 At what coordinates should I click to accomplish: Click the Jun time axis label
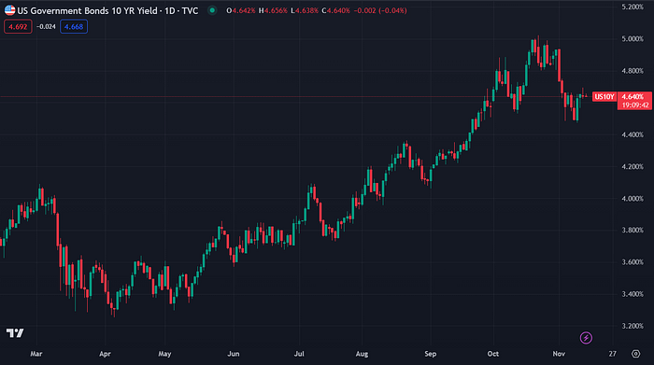pyautogui.click(x=234, y=354)
